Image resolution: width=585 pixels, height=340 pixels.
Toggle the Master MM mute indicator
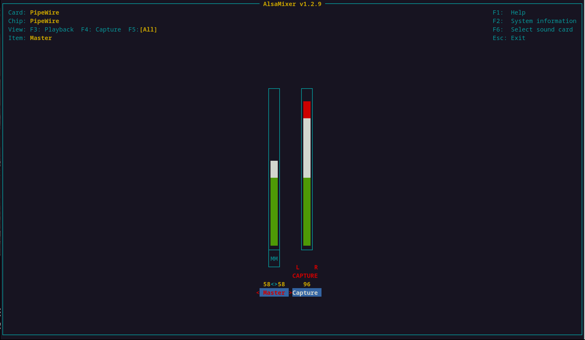click(x=274, y=259)
